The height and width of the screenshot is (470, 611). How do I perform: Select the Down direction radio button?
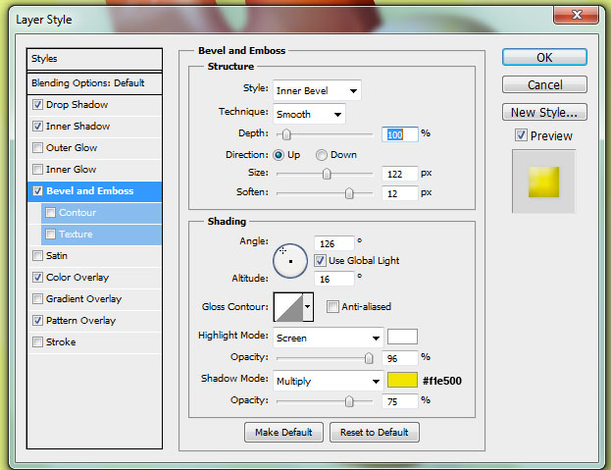[321, 155]
